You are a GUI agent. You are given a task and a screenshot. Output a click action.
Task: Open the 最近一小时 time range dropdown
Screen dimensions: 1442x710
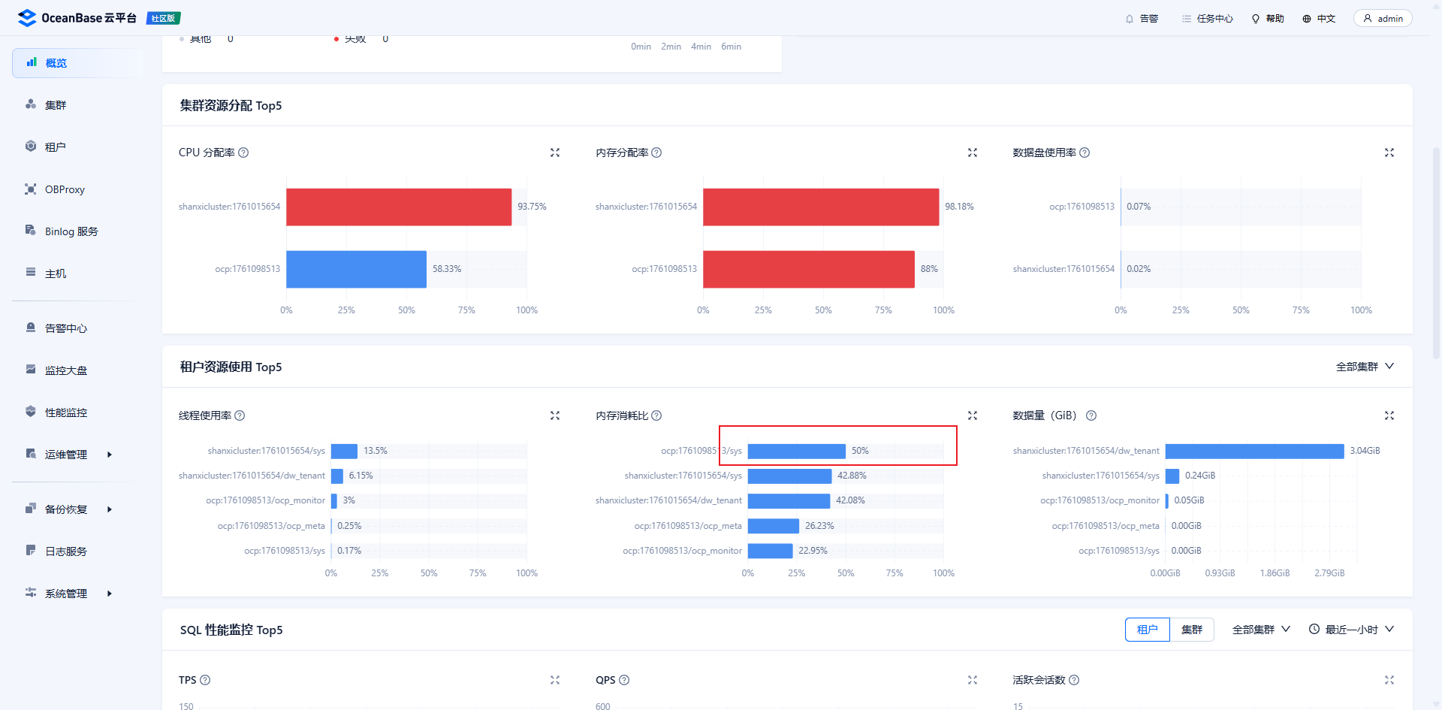pyautogui.click(x=1351, y=630)
